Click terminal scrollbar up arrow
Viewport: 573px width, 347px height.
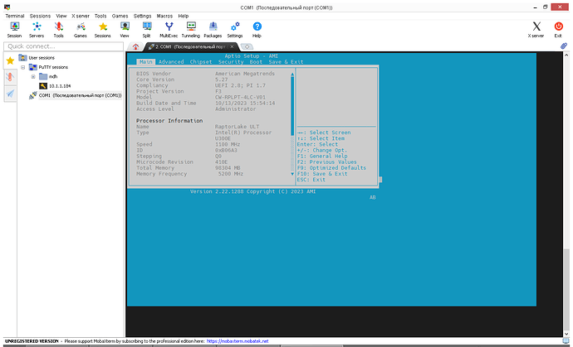566,55
